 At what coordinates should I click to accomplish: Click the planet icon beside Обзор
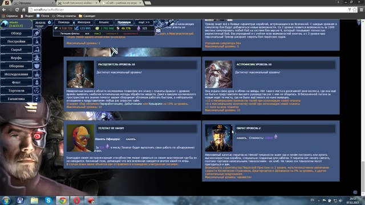click(x=36, y=33)
